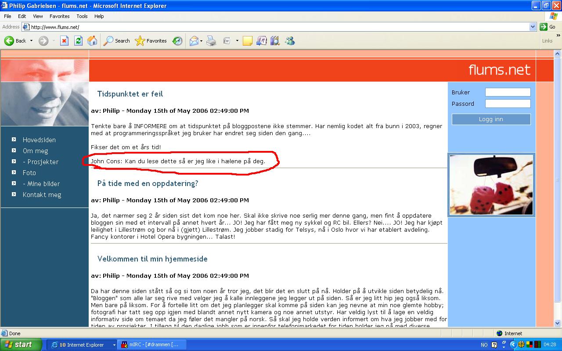This screenshot has width=562, height=351.
Task: Click the Tidspunktet er feil post heading
Action: pos(130,94)
